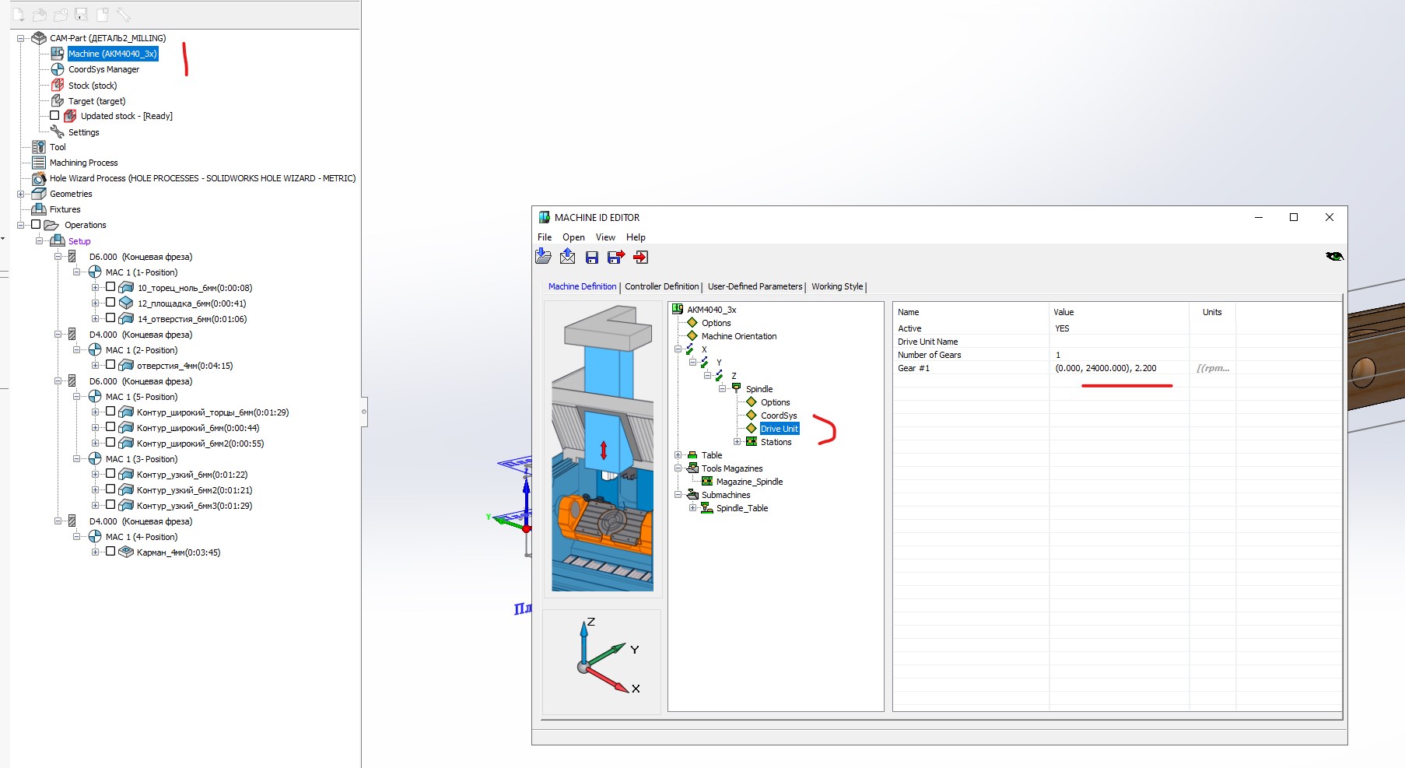Collapse the X axis node in the machine tree

click(678, 349)
